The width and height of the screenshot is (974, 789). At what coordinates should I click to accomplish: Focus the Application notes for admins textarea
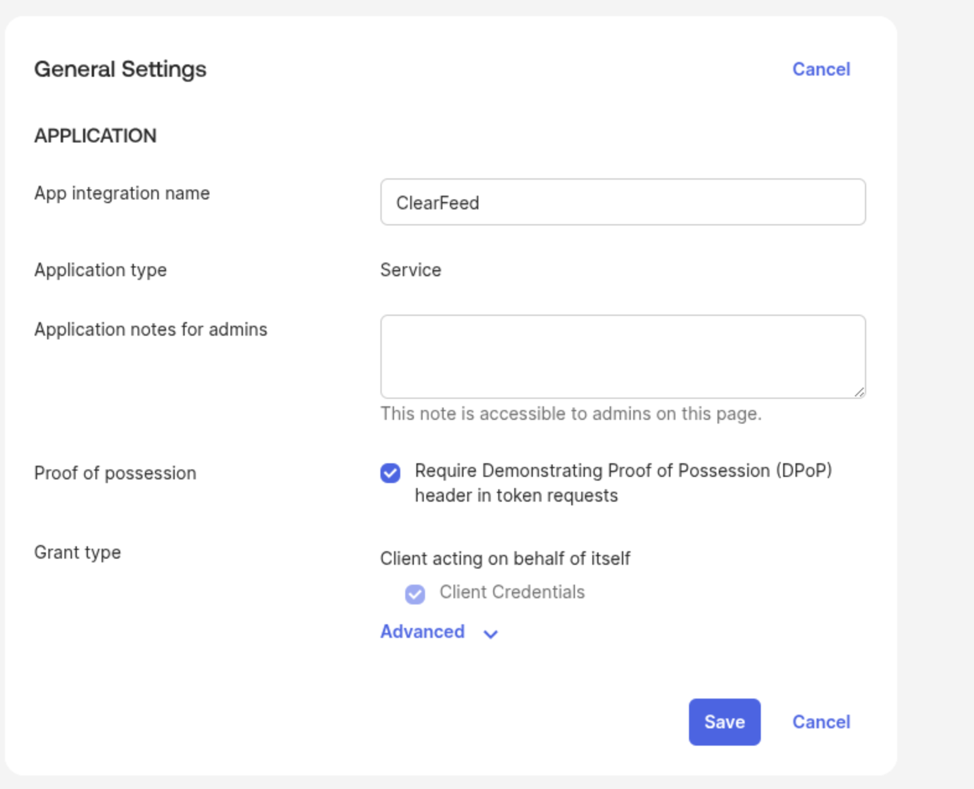622,356
